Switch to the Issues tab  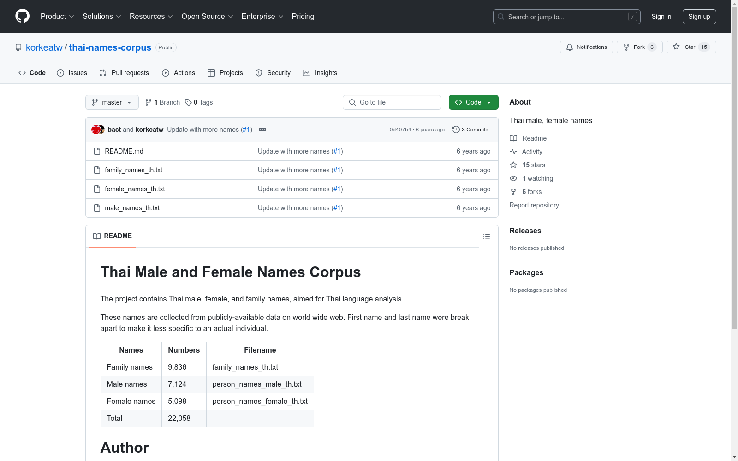[72, 73]
